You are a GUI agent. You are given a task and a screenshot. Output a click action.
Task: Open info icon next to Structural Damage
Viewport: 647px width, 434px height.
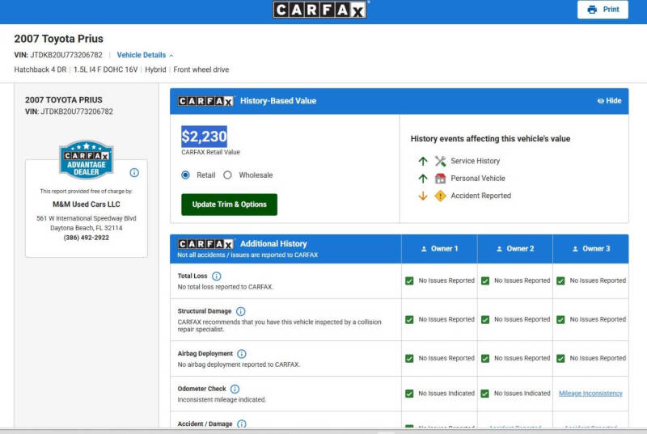[240, 311]
